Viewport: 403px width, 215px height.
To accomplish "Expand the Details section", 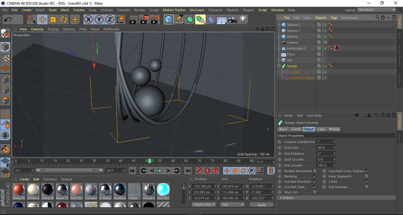I will tap(281, 198).
